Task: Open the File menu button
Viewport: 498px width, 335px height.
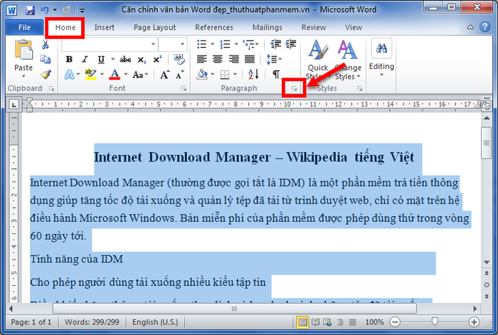Action: (23, 28)
